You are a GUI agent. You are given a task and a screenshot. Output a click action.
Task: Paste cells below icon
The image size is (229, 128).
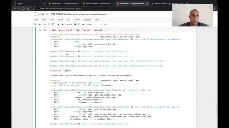click(53, 25)
